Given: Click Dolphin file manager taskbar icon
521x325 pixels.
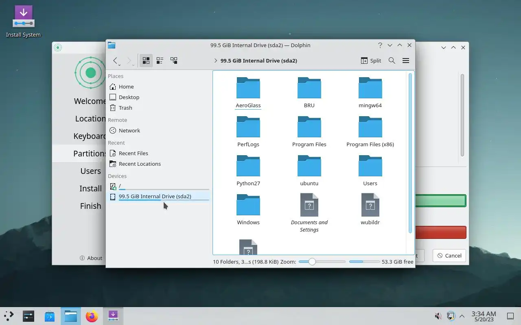Looking at the screenshot, I should [71, 316].
